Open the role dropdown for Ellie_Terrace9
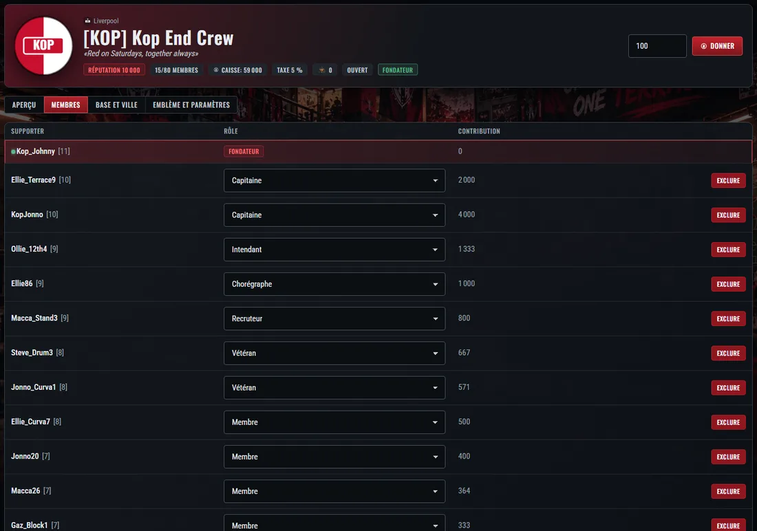 pos(334,180)
